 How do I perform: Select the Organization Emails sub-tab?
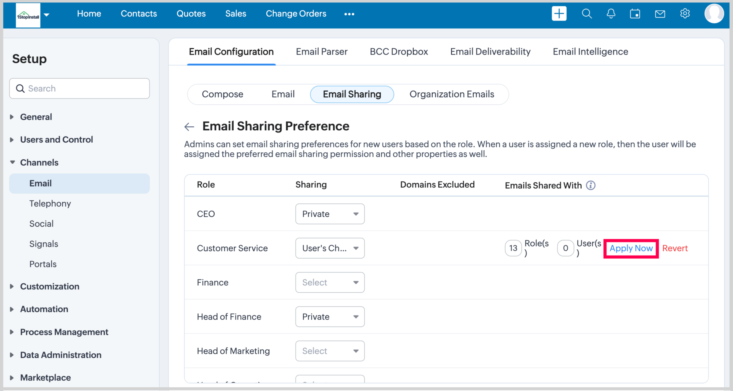tap(451, 94)
